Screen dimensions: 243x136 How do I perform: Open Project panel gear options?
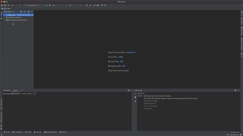click(28, 12)
